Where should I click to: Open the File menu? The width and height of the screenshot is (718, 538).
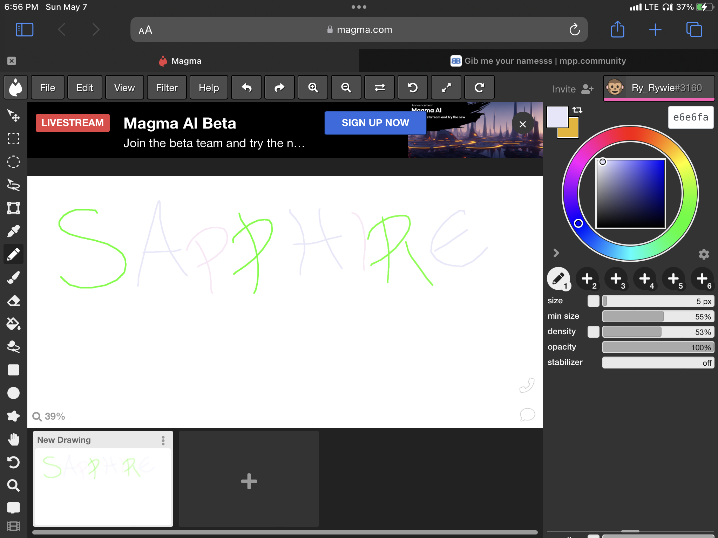[48, 88]
